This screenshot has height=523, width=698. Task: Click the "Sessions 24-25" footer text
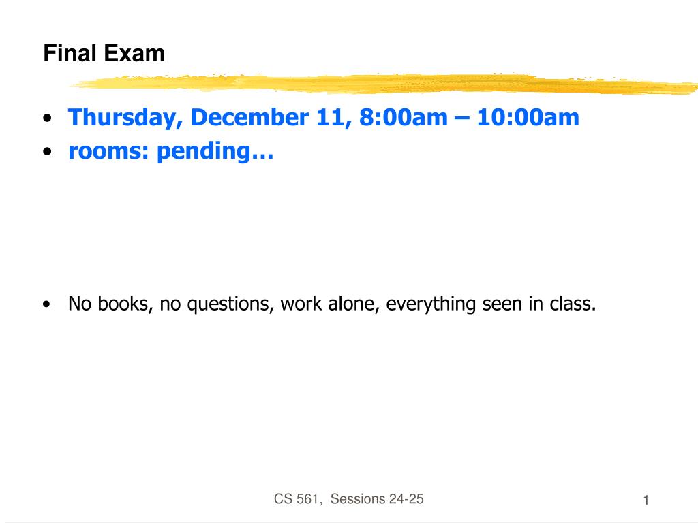[376, 499]
